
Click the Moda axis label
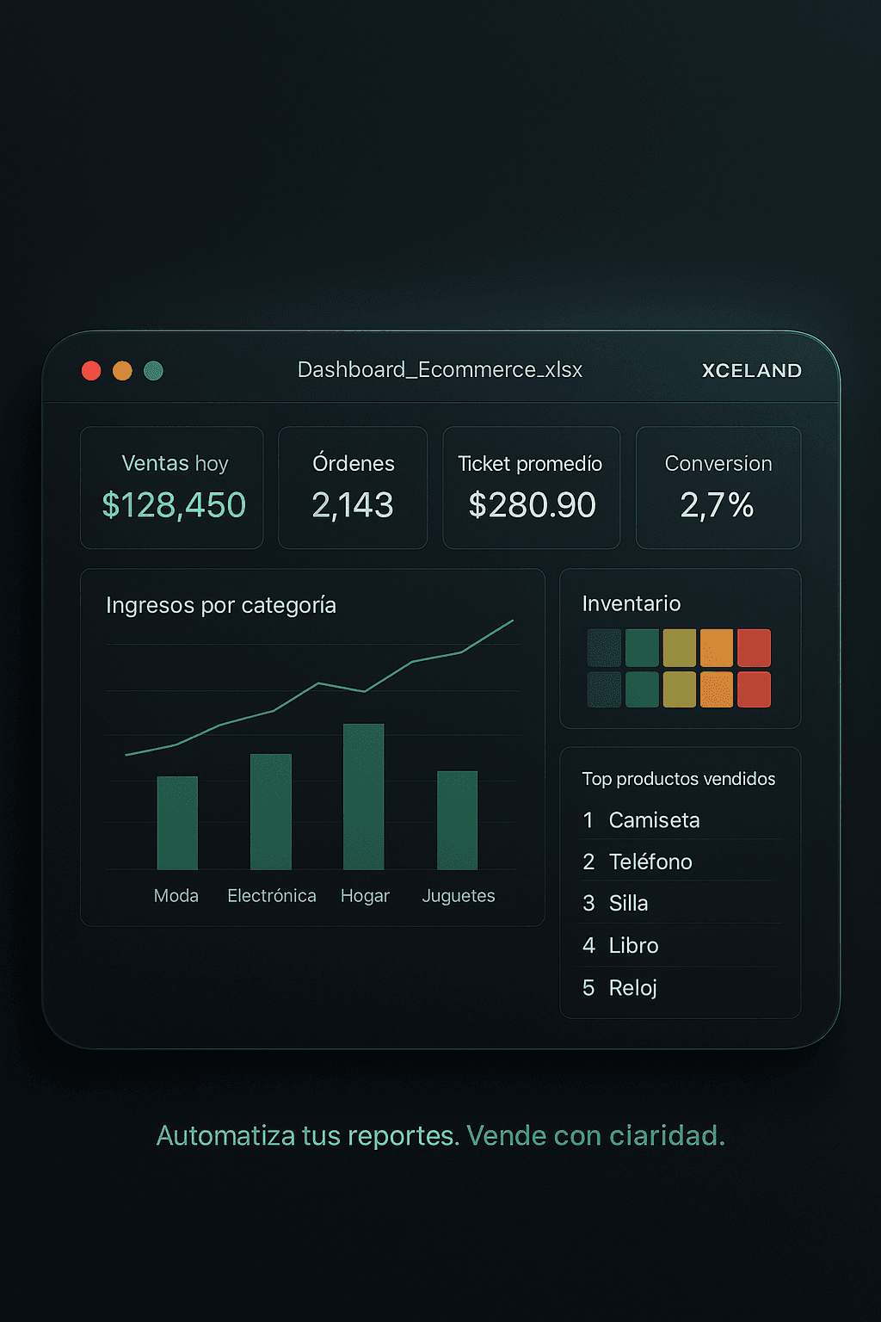176,896
